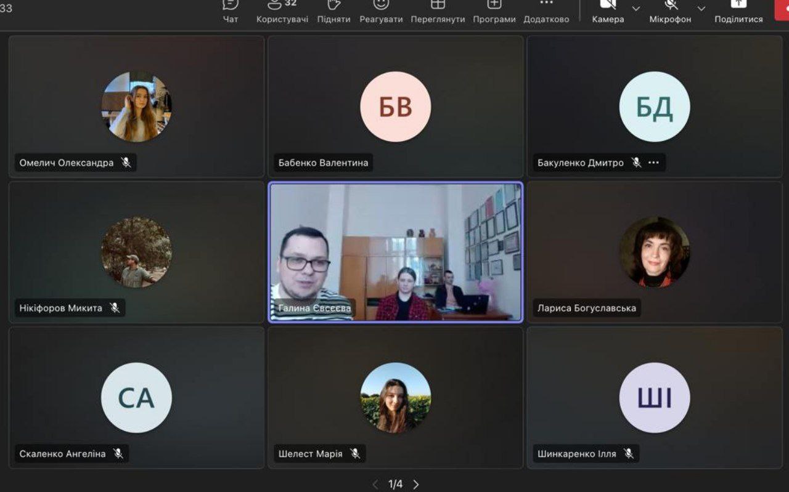
Task: Click the Омелич Олександра profile picture
Action: tap(136, 107)
